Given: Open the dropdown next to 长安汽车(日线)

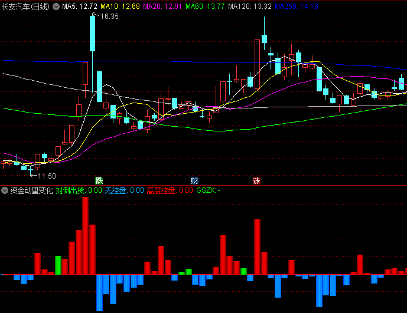Looking at the screenshot, I should tap(56, 6).
